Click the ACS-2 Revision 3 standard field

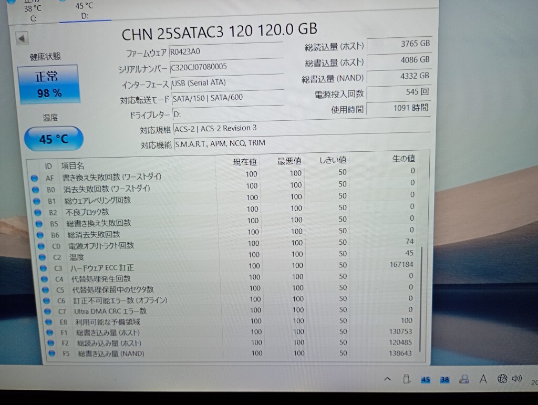(301, 127)
